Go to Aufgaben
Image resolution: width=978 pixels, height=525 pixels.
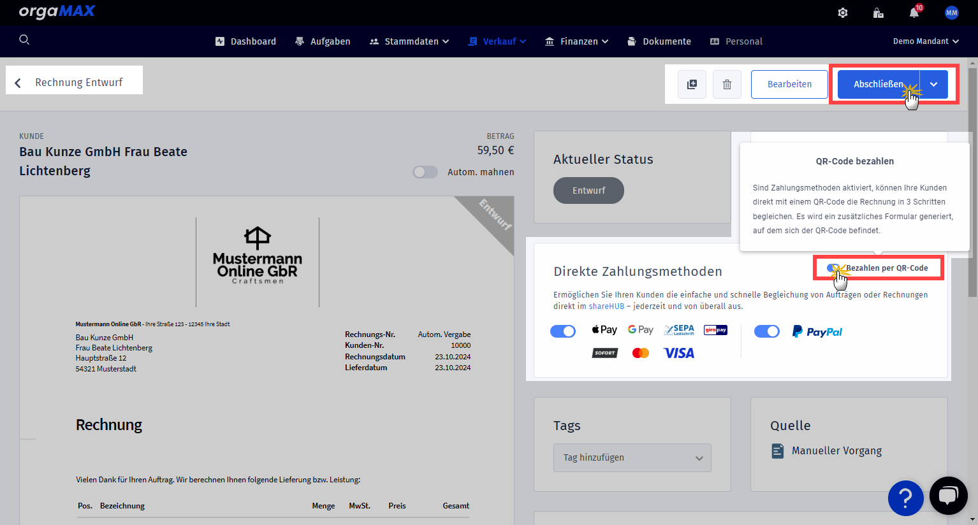[x=323, y=41]
